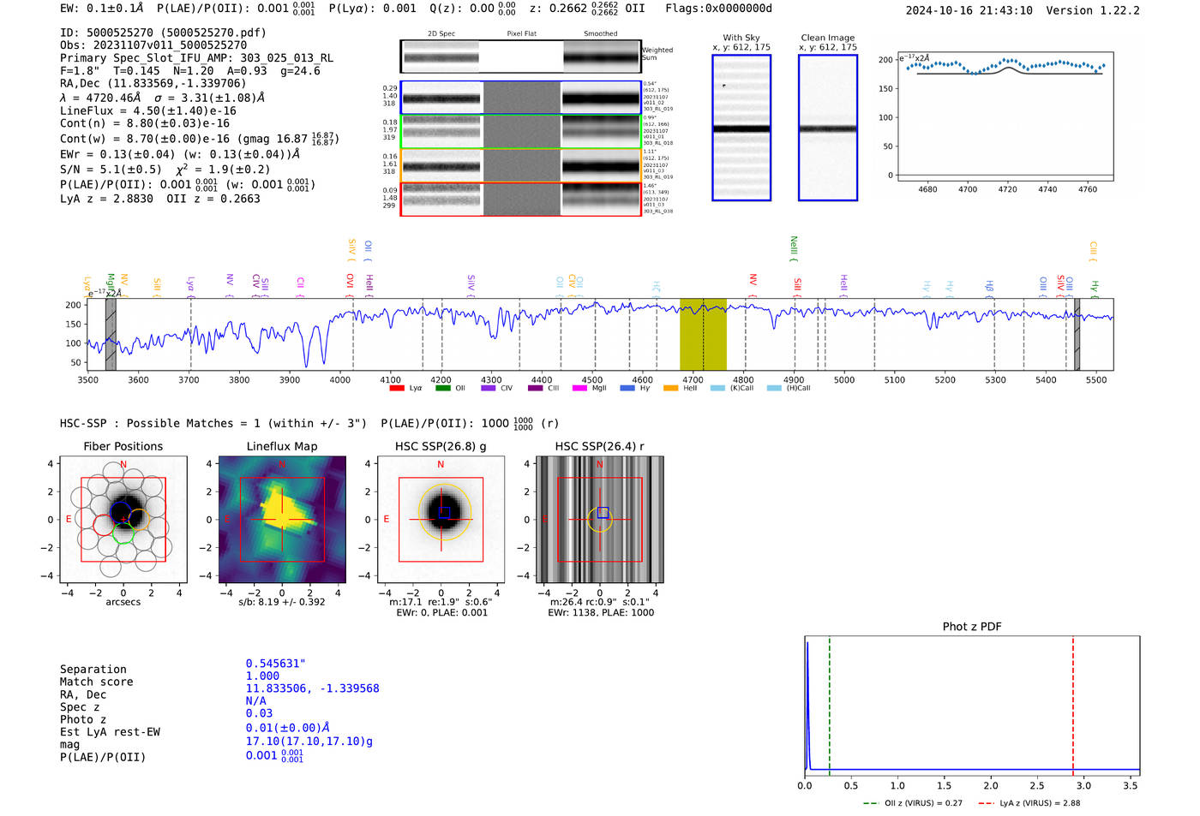Click the red dashed LyA z line

point(1073,706)
